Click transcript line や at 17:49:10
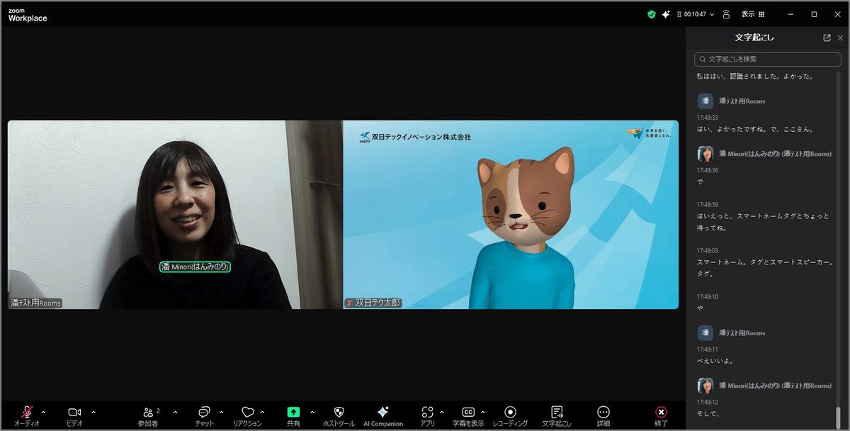 [x=700, y=308]
